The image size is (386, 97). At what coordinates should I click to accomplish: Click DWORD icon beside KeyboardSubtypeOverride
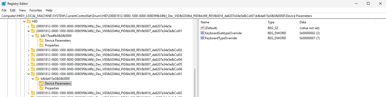pos(202,33)
